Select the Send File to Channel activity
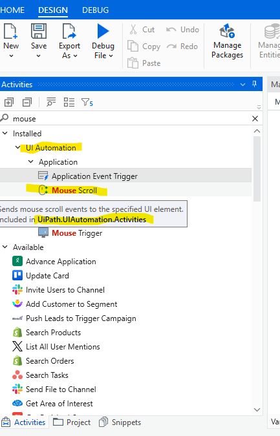 pos(61,389)
